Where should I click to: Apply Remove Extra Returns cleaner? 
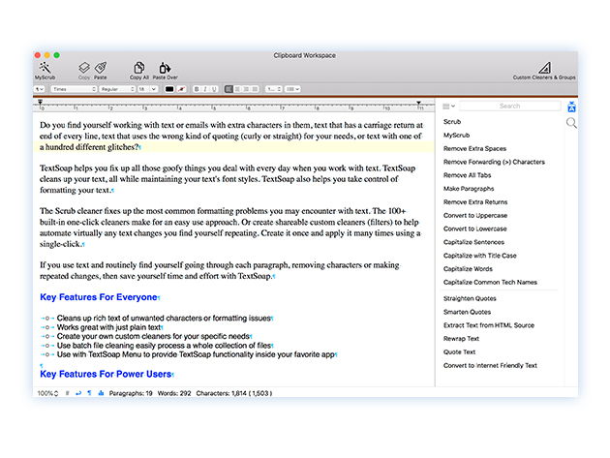click(475, 202)
